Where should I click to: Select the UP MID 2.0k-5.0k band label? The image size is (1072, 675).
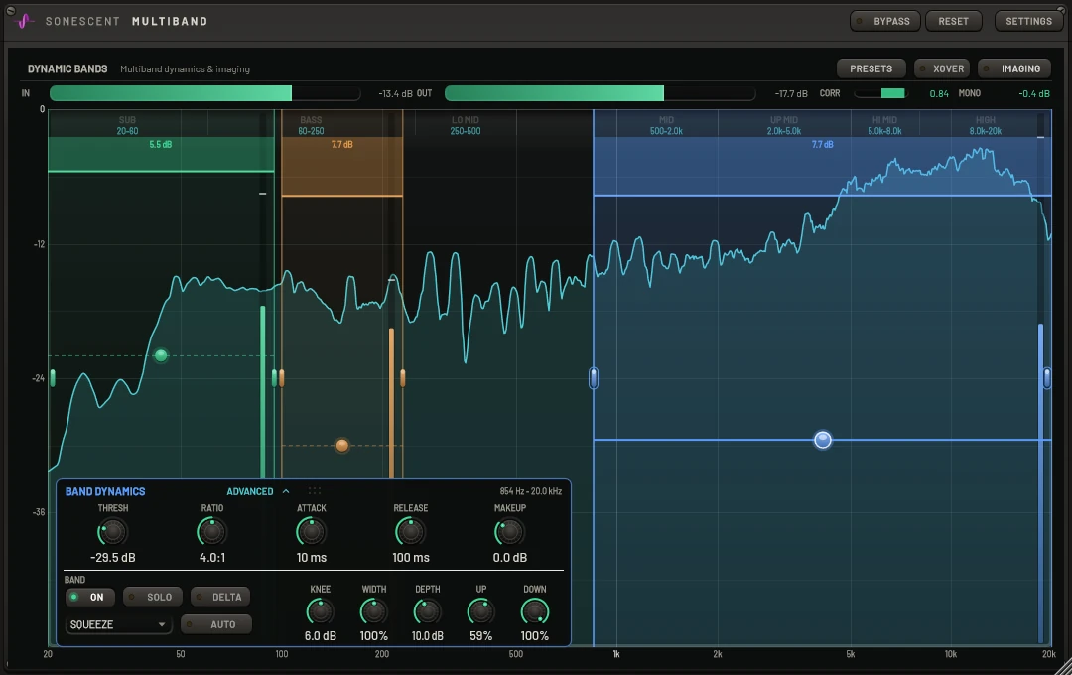783,125
